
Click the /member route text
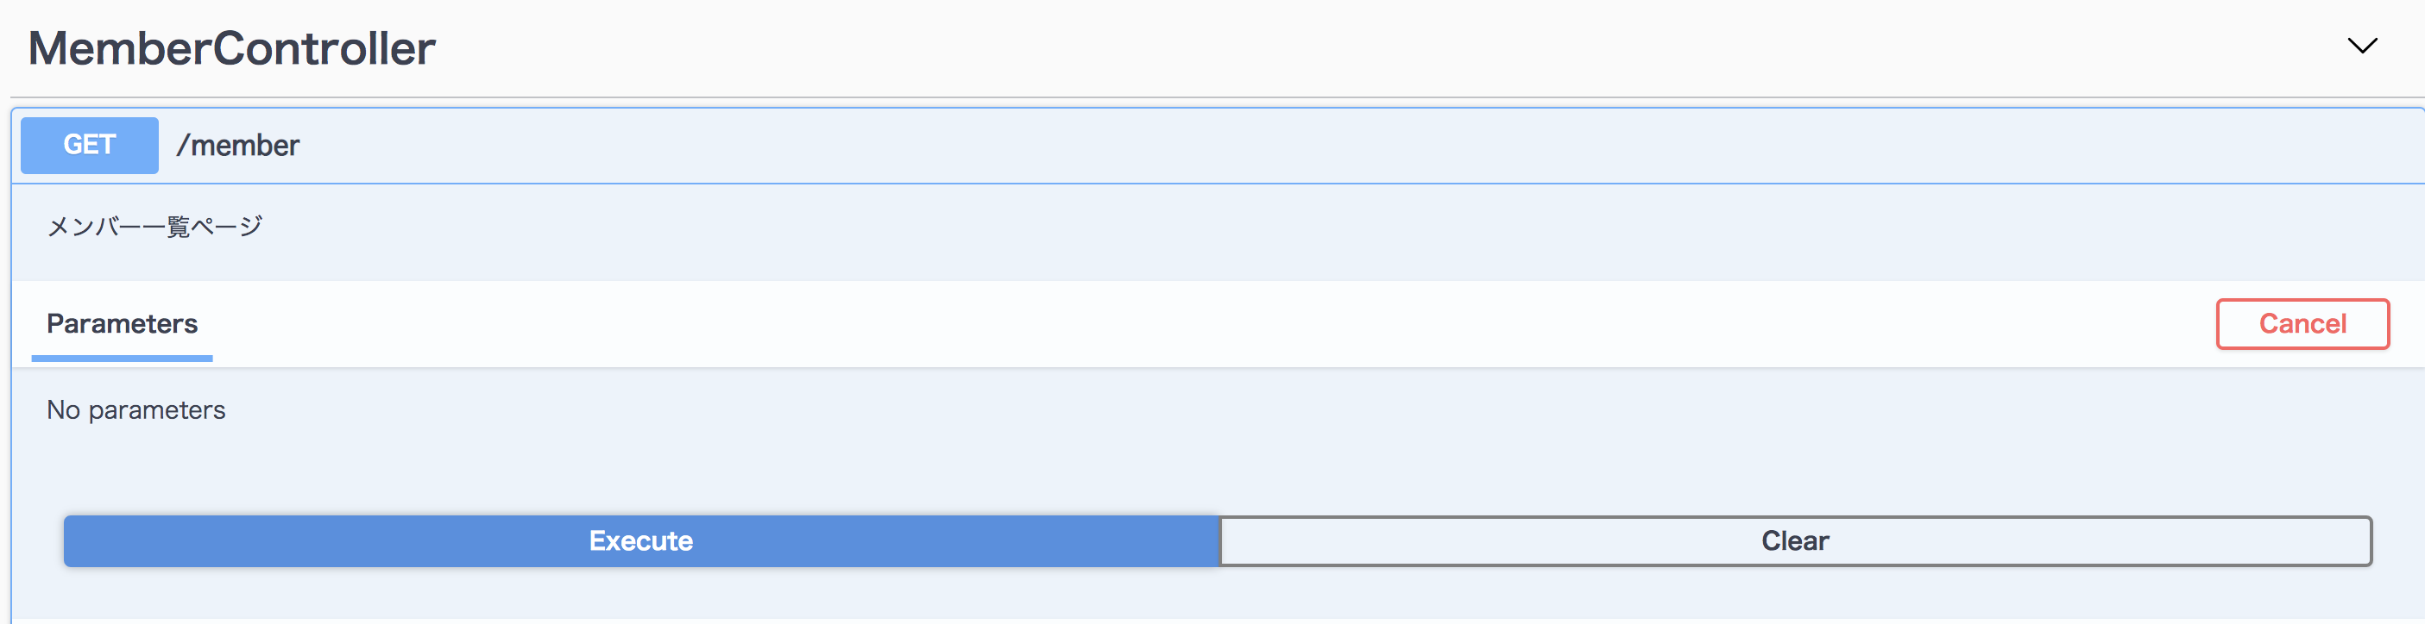(238, 146)
